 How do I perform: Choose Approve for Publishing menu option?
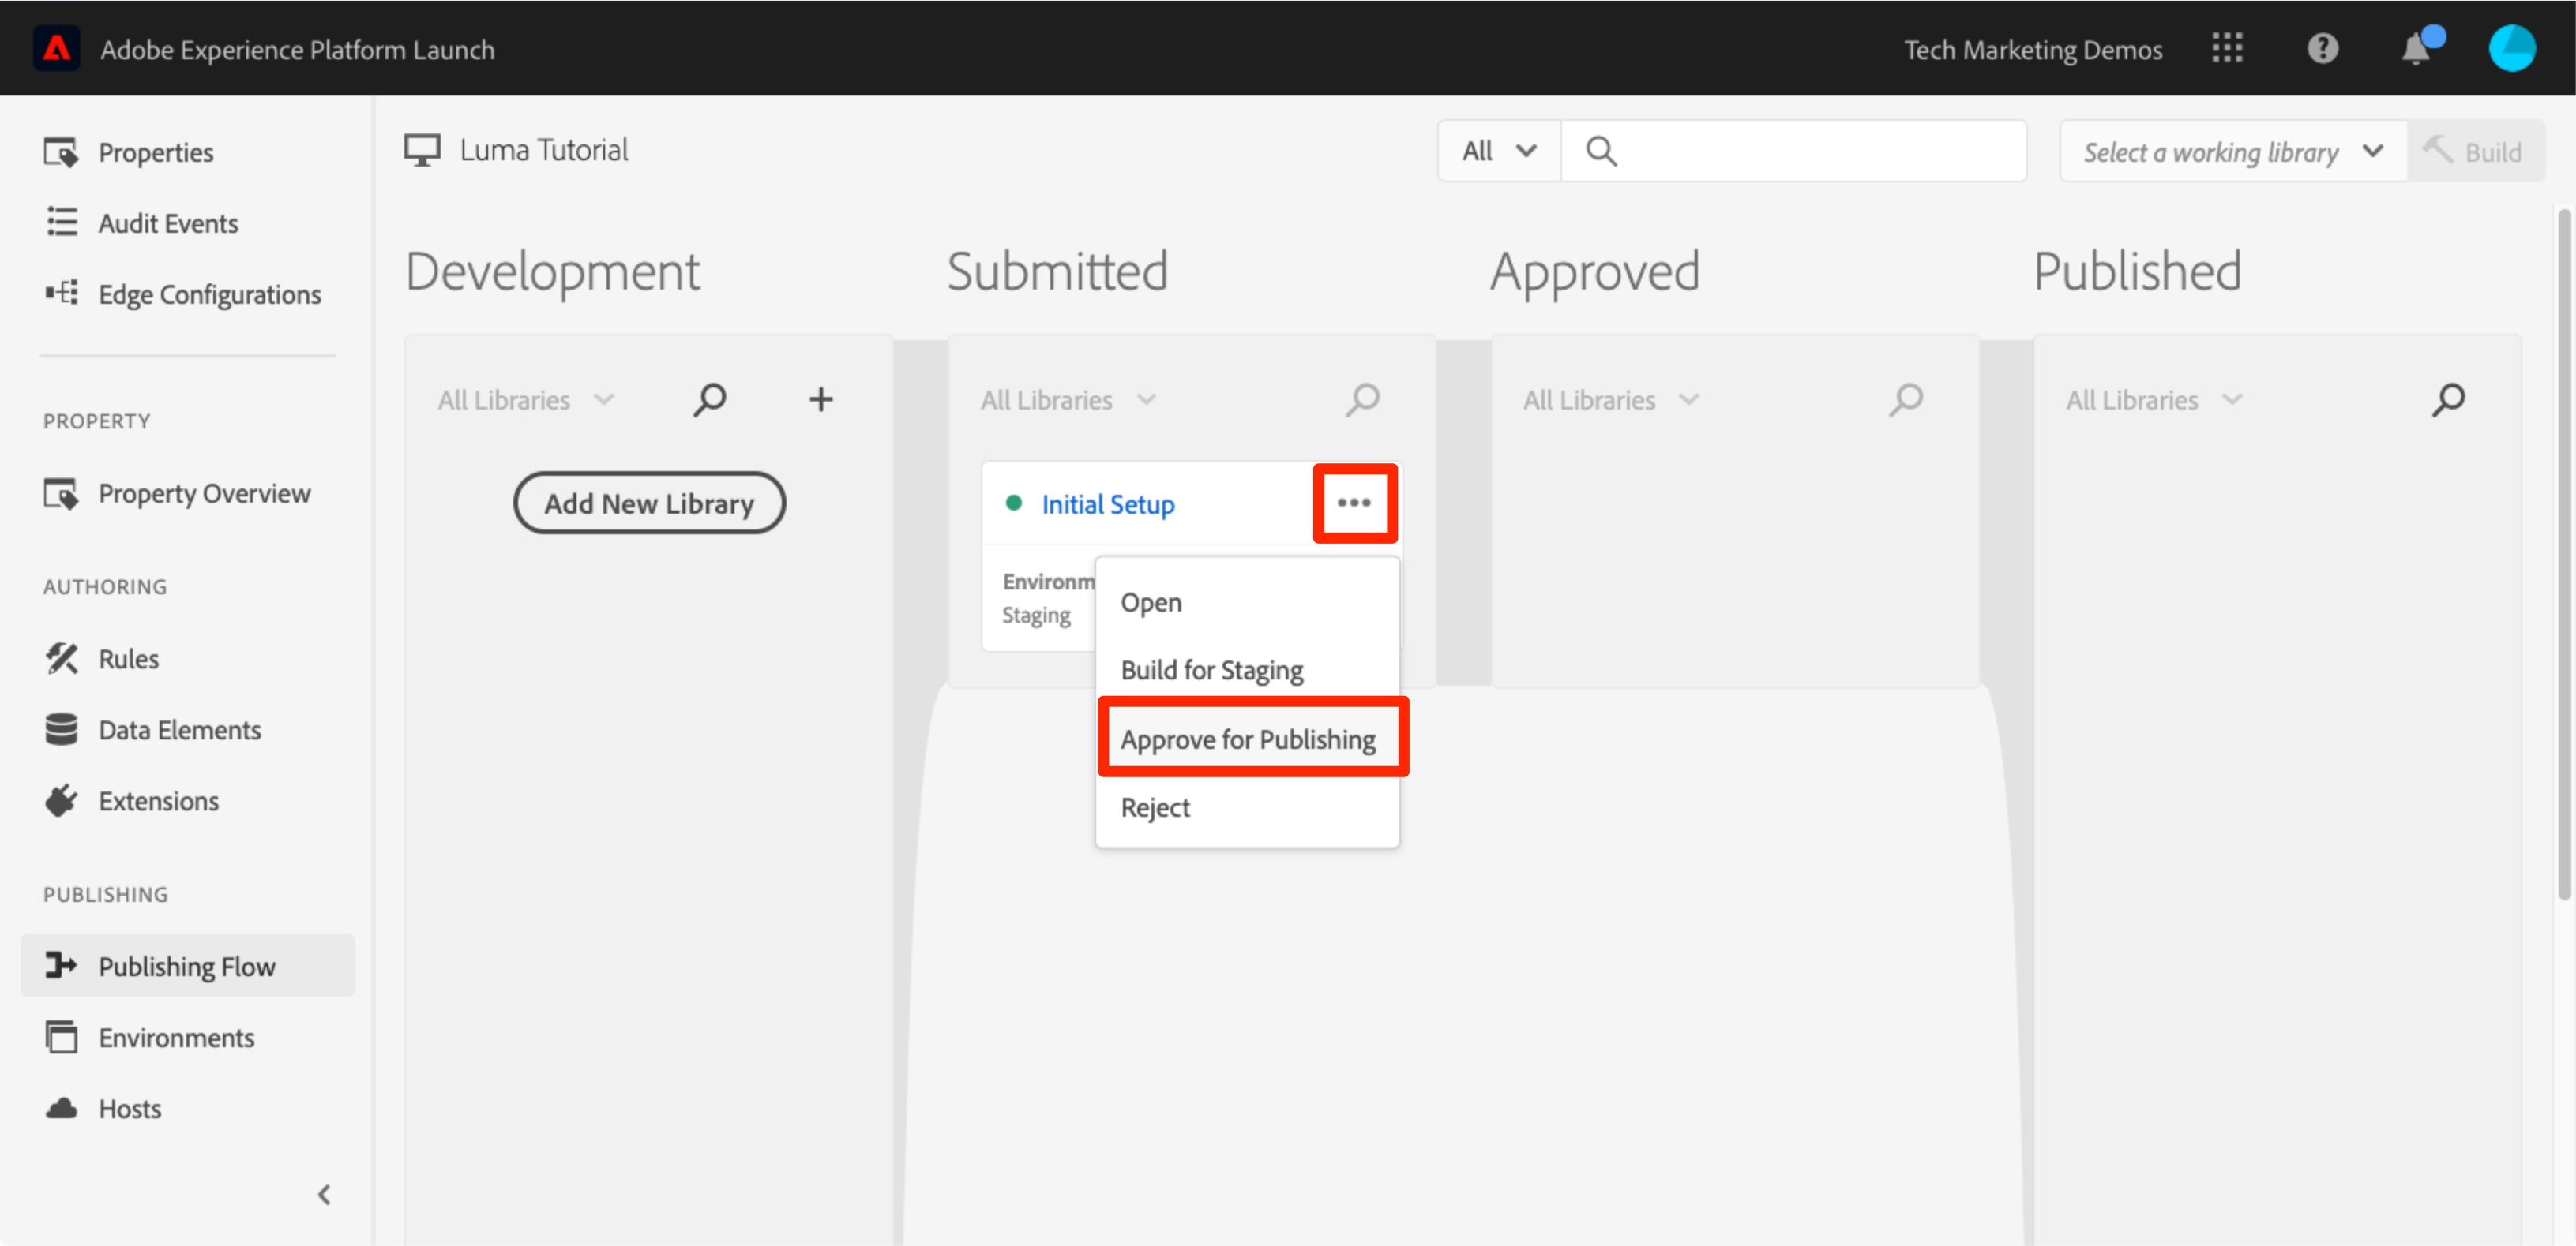click(1247, 739)
